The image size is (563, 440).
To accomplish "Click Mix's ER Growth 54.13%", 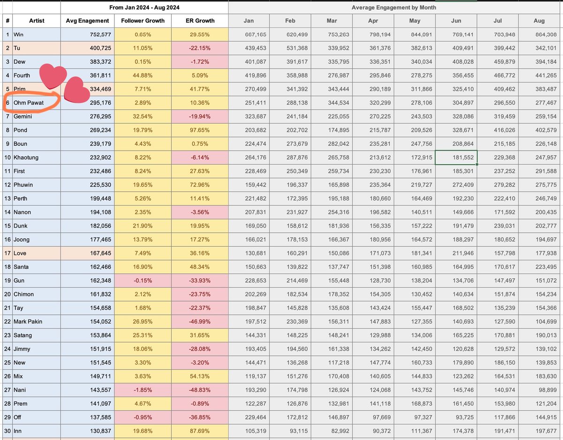I will click(x=199, y=376).
